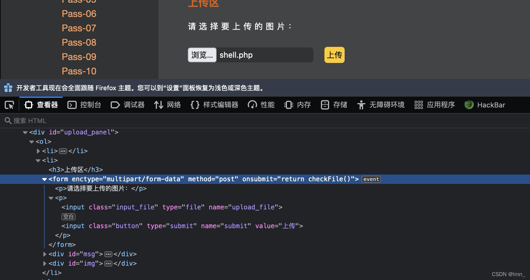Expand the collapsed first <li> node
The height and width of the screenshot is (280, 530).
click(x=38, y=151)
